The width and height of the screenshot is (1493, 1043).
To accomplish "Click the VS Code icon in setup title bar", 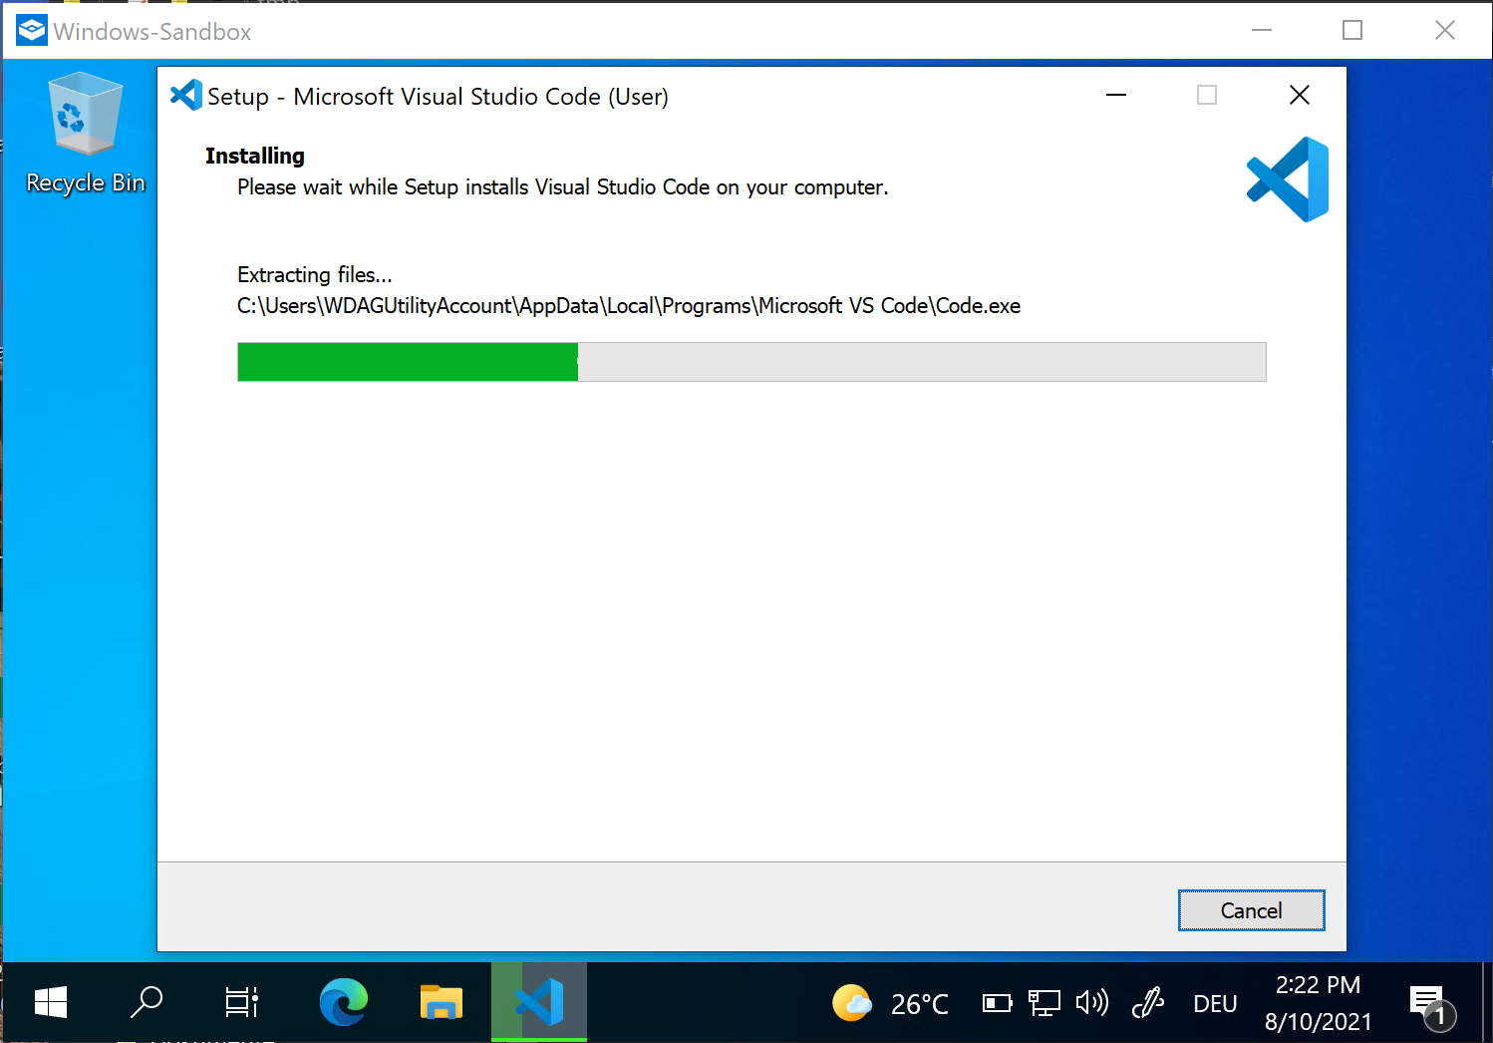I will coord(186,95).
